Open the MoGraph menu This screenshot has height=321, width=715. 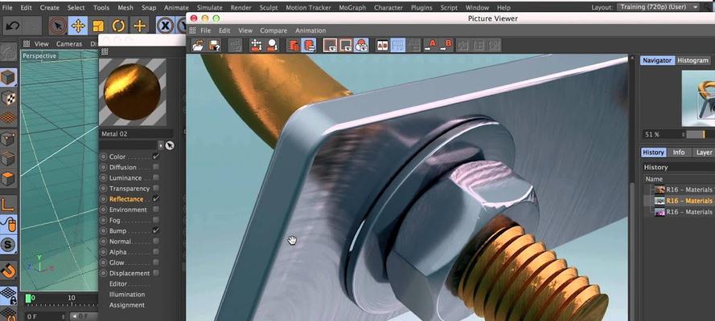click(x=351, y=8)
